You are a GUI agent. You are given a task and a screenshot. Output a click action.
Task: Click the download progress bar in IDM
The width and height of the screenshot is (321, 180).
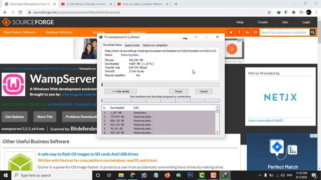tap(160, 84)
